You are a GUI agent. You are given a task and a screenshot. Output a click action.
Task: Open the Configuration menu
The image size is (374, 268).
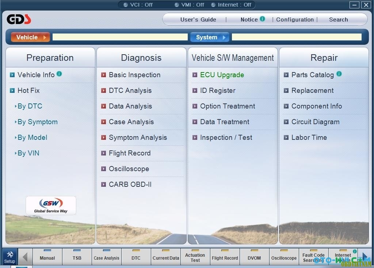[x=295, y=20]
